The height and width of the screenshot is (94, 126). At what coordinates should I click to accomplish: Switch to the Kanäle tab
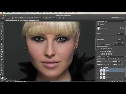point(104,57)
